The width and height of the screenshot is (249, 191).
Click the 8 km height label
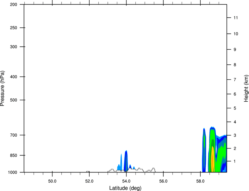[235, 65]
